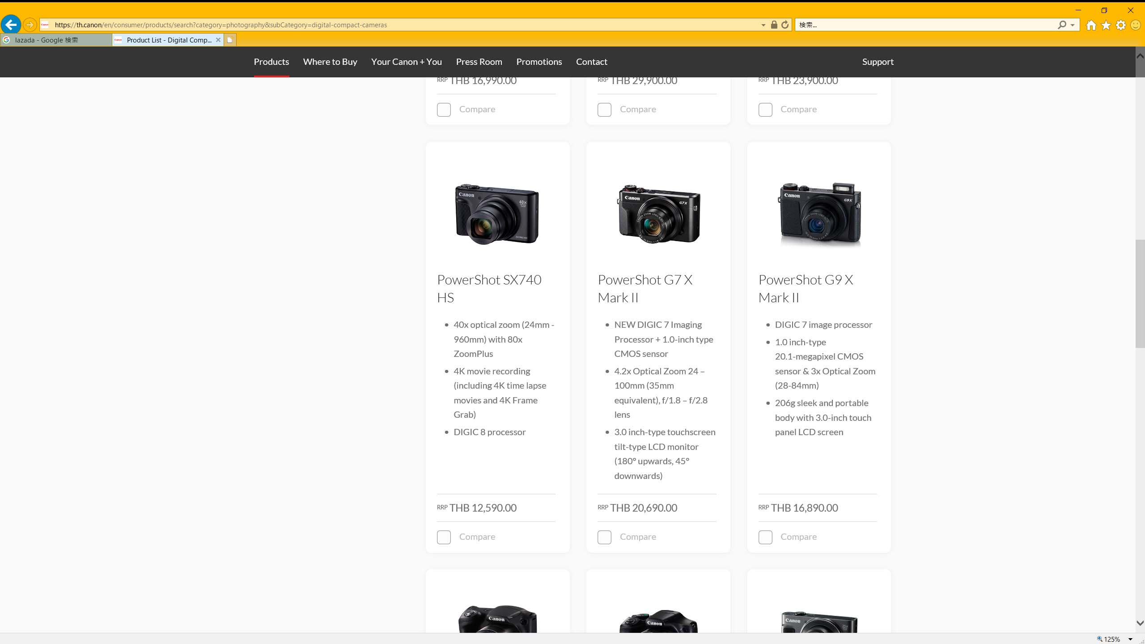Click the PowerShot G7 X Mark II image
Image resolution: width=1145 pixels, height=644 pixels.
[x=658, y=214]
